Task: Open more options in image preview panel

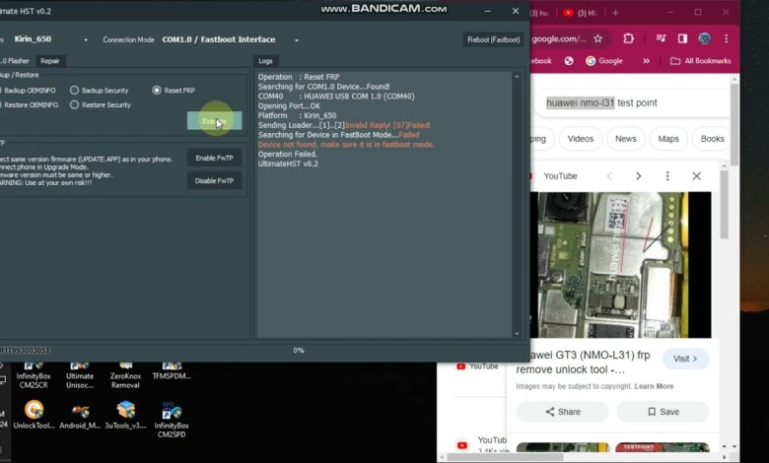Action: (667, 176)
